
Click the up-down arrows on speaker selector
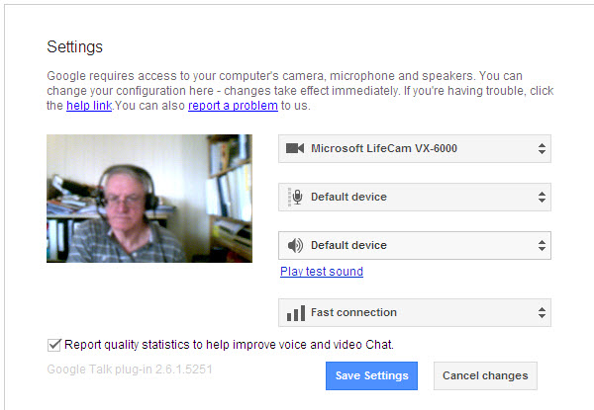point(542,246)
